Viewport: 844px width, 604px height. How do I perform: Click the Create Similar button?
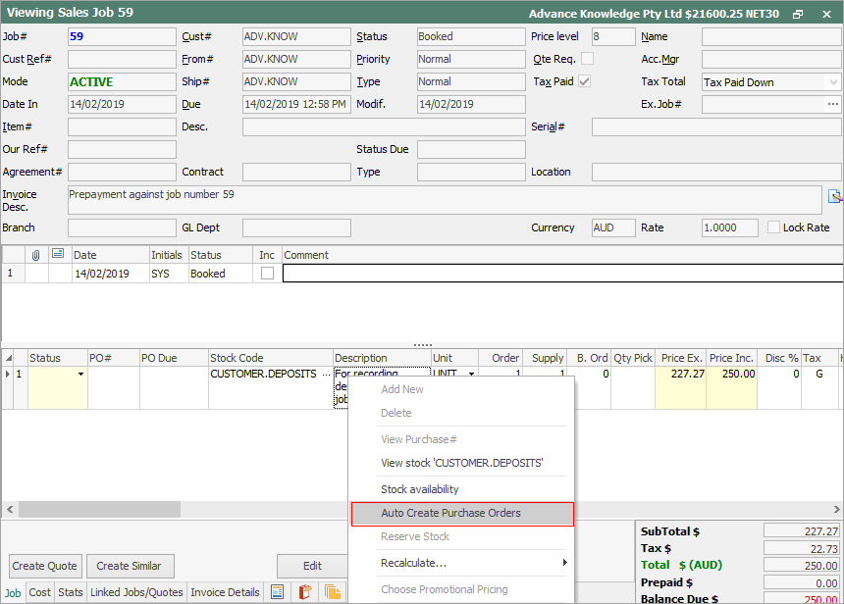coord(130,566)
